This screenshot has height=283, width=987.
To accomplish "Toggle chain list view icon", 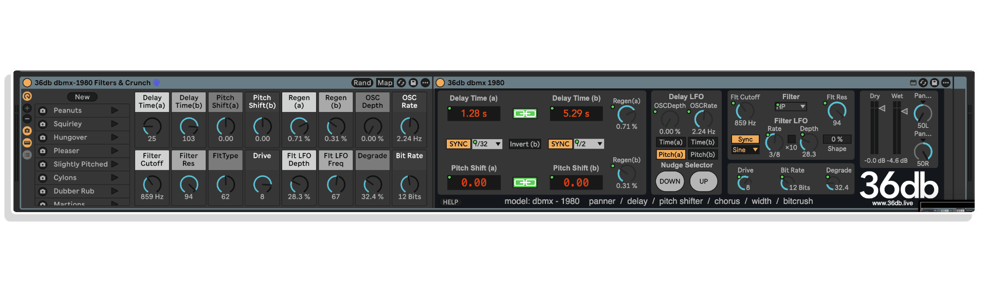I will (x=27, y=143).
